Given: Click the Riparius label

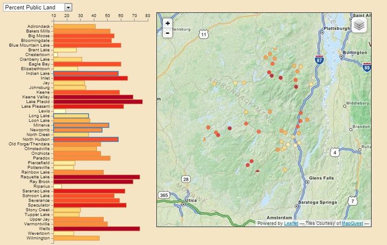Looking at the screenshot, I should click(x=41, y=187).
